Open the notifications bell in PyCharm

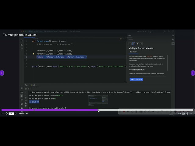click(x=173, y=36)
